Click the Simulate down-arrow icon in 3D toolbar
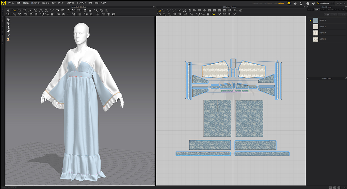 pyautogui.click(x=8, y=10)
